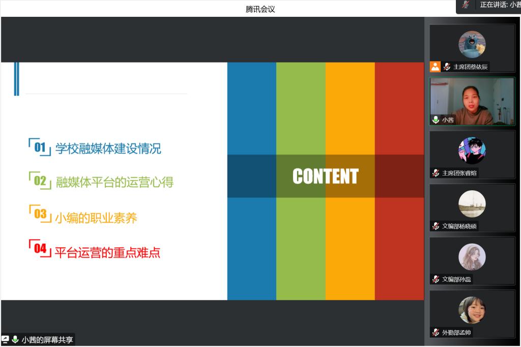Click the muted mic icon of 外勤部孟帅
Viewport: 521px width, 347px height.
point(436,332)
